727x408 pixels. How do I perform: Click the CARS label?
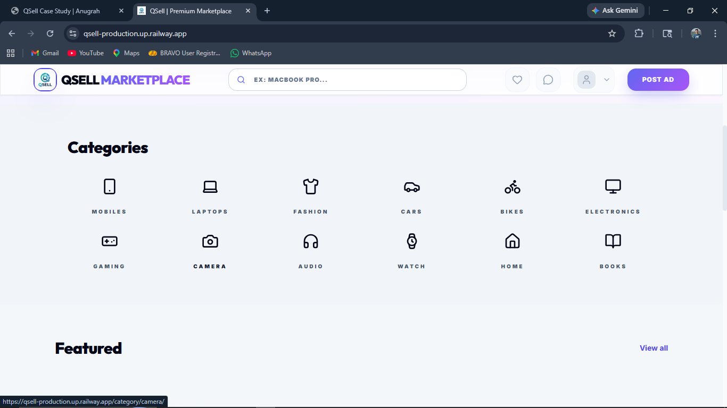click(x=411, y=211)
